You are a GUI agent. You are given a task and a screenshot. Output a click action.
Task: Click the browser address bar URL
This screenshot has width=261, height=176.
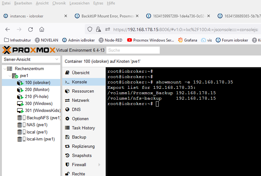click(186, 29)
